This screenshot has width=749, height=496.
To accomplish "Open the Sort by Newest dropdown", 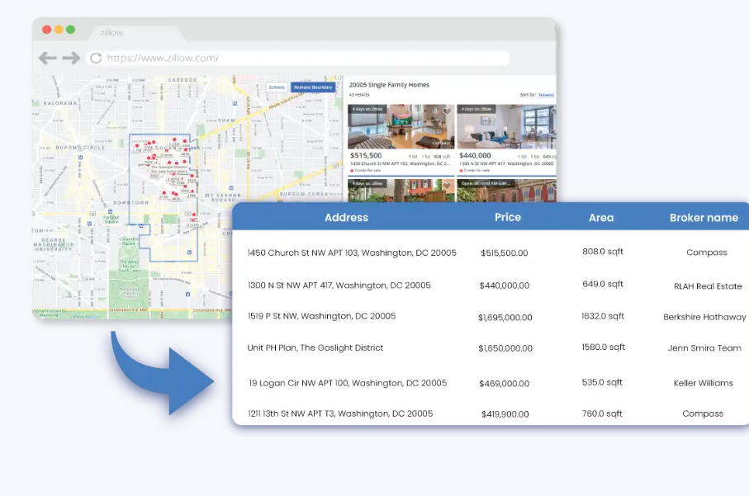I will [546, 95].
